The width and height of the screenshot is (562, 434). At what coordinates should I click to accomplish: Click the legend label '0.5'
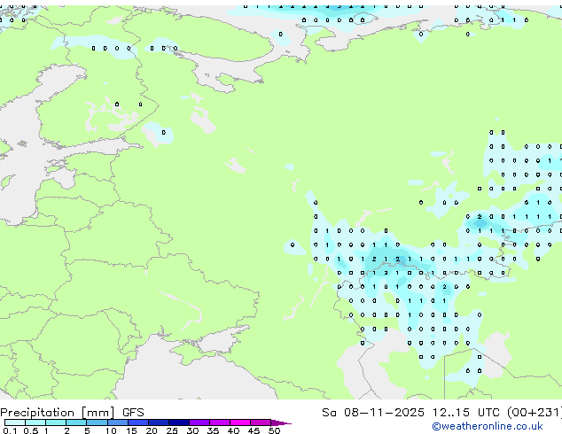[31, 430]
